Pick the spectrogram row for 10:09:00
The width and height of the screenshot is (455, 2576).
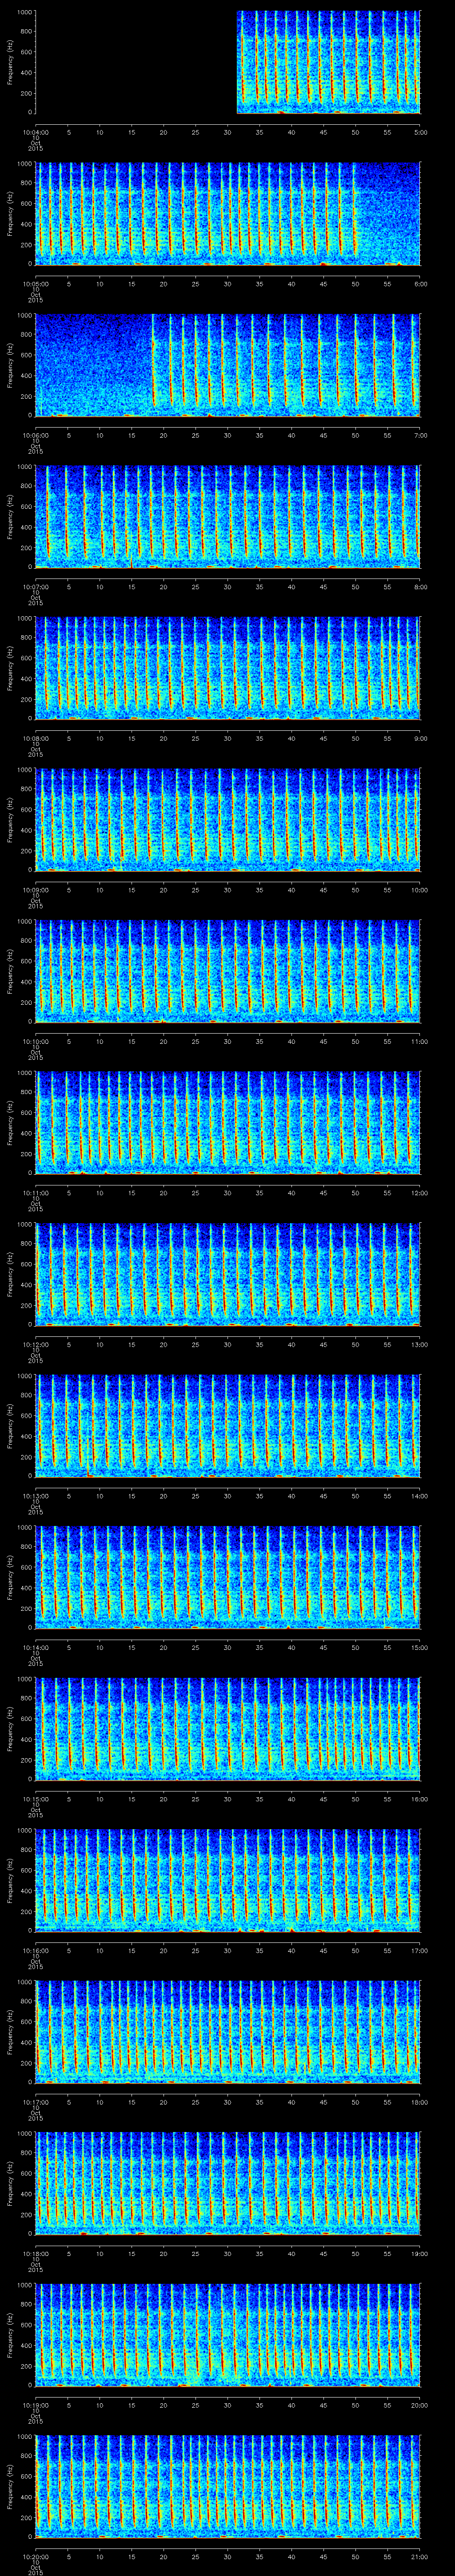pyautogui.click(x=228, y=820)
